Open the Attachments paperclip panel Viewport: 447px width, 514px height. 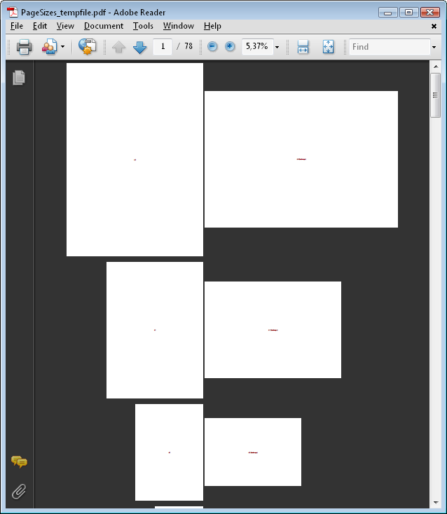pos(19,491)
